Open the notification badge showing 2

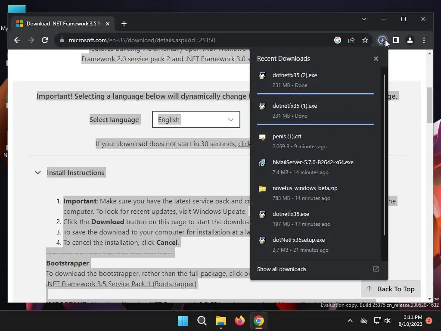(429, 321)
